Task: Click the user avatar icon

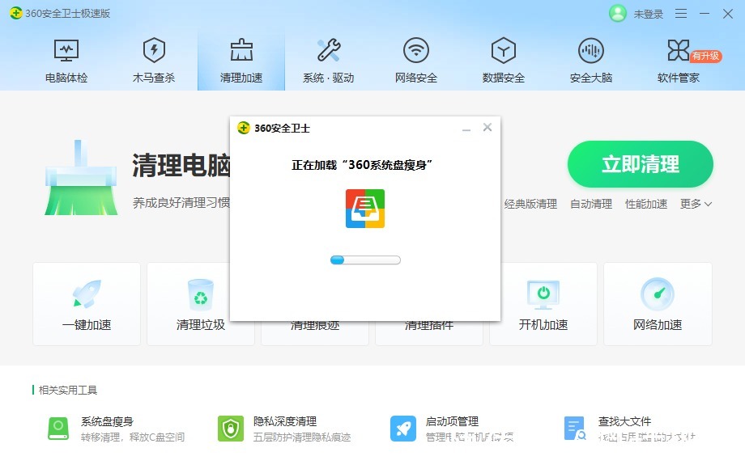Action: pyautogui.click(x=618, y=13)
